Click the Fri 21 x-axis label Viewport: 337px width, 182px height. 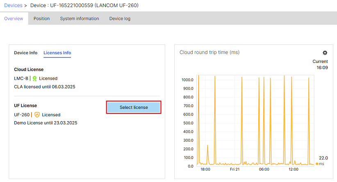point(235,169)
